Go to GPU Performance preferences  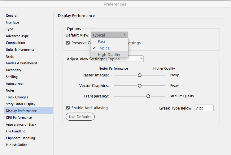pyautogui.click(x=19, y=118)
